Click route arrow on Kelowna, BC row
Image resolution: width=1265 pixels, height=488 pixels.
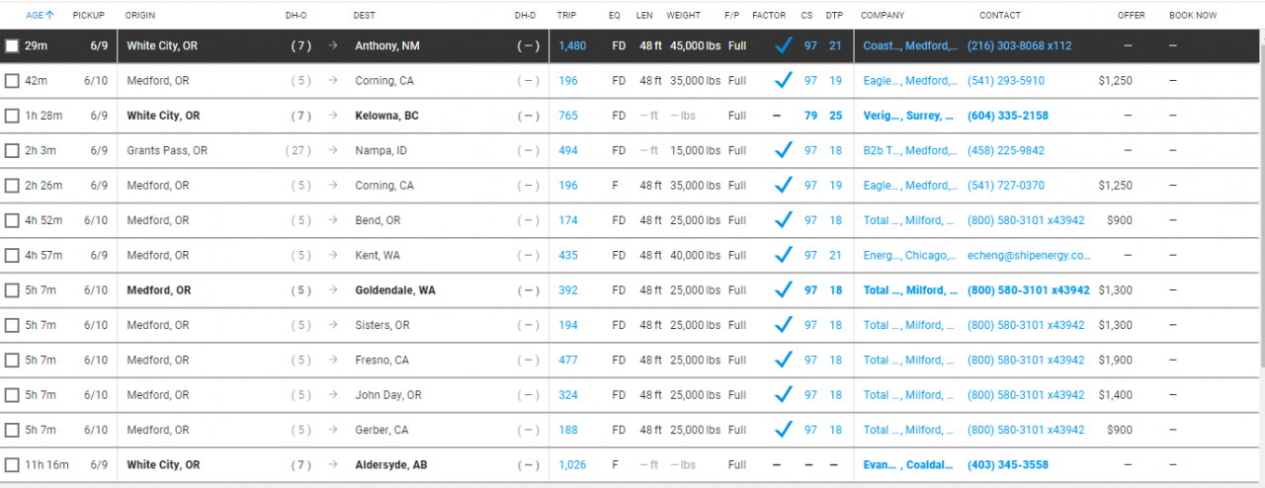pyautogui.click(x=333, y=116)
